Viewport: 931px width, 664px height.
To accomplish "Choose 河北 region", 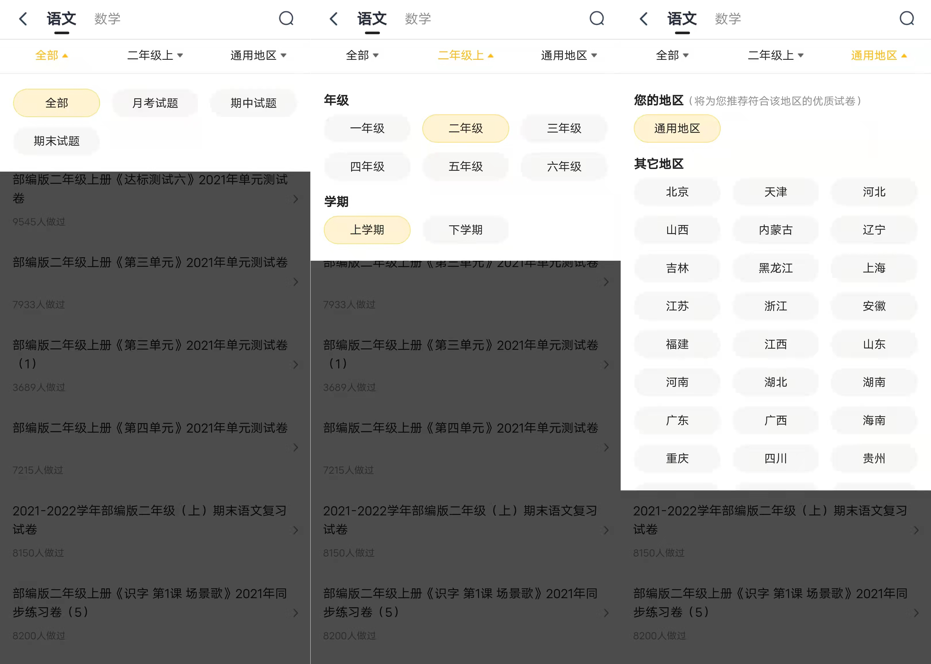I will (x=874, y=192).
